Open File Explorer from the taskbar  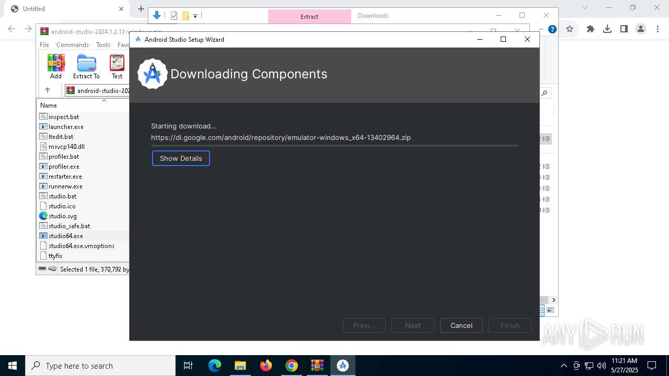tap(240, 366)
